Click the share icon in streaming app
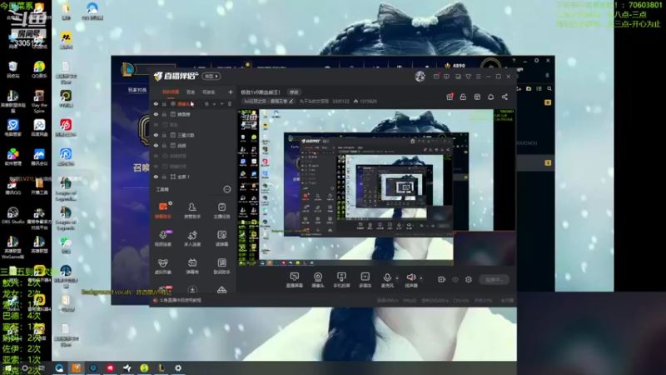Screen dimensions: 666x375 [504, 97]
